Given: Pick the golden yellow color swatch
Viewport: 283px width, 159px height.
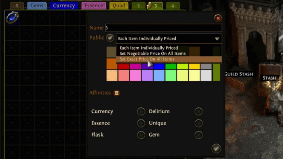Looking at the screenshot, I should point(194,66).
